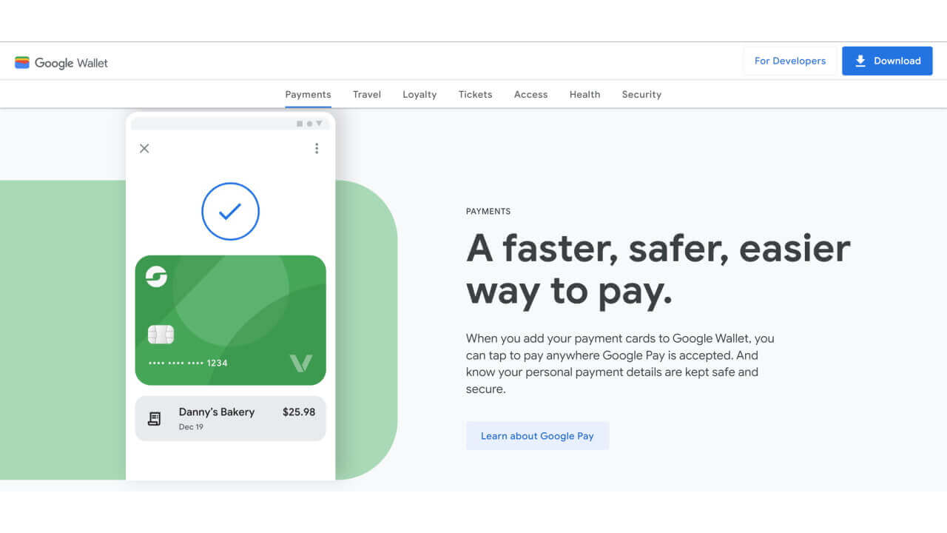The image size is (947, 533).
Task: Click the V network logo on the card
Action: click(302, 363)
